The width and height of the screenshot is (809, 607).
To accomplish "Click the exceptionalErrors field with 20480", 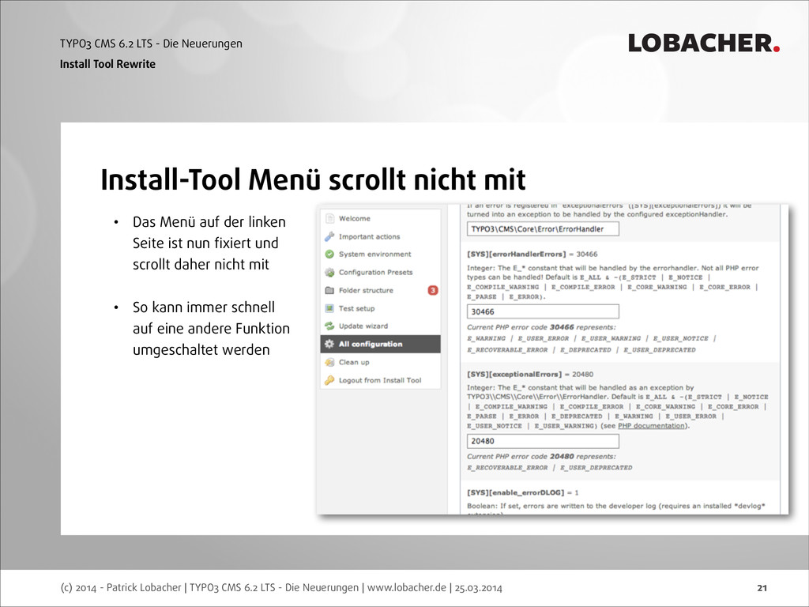I will click(x=543, y=441).
